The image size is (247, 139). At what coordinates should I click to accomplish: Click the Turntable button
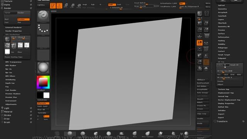43,113
